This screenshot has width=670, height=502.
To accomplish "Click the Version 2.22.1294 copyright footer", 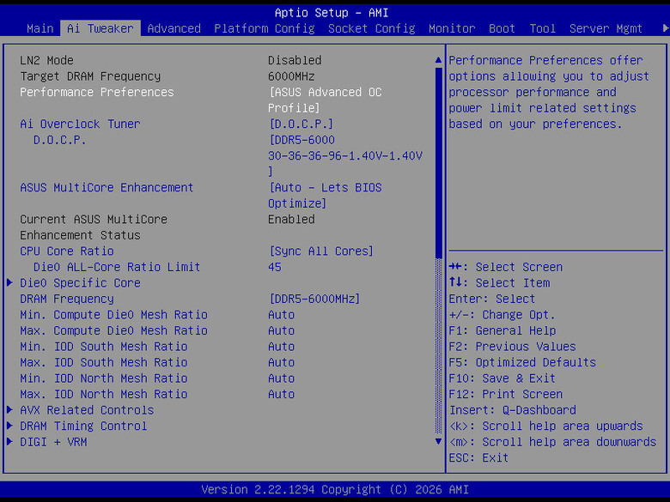I will point(335,489).
